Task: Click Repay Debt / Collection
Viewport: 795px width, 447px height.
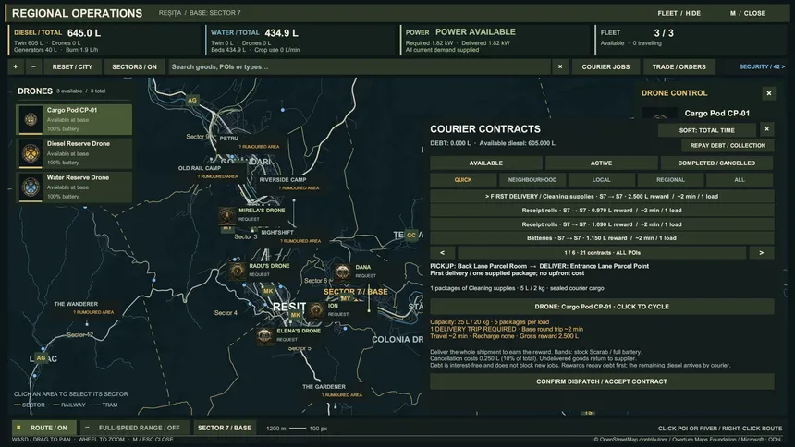Action: pyautogui.click(x=728, y=145)
